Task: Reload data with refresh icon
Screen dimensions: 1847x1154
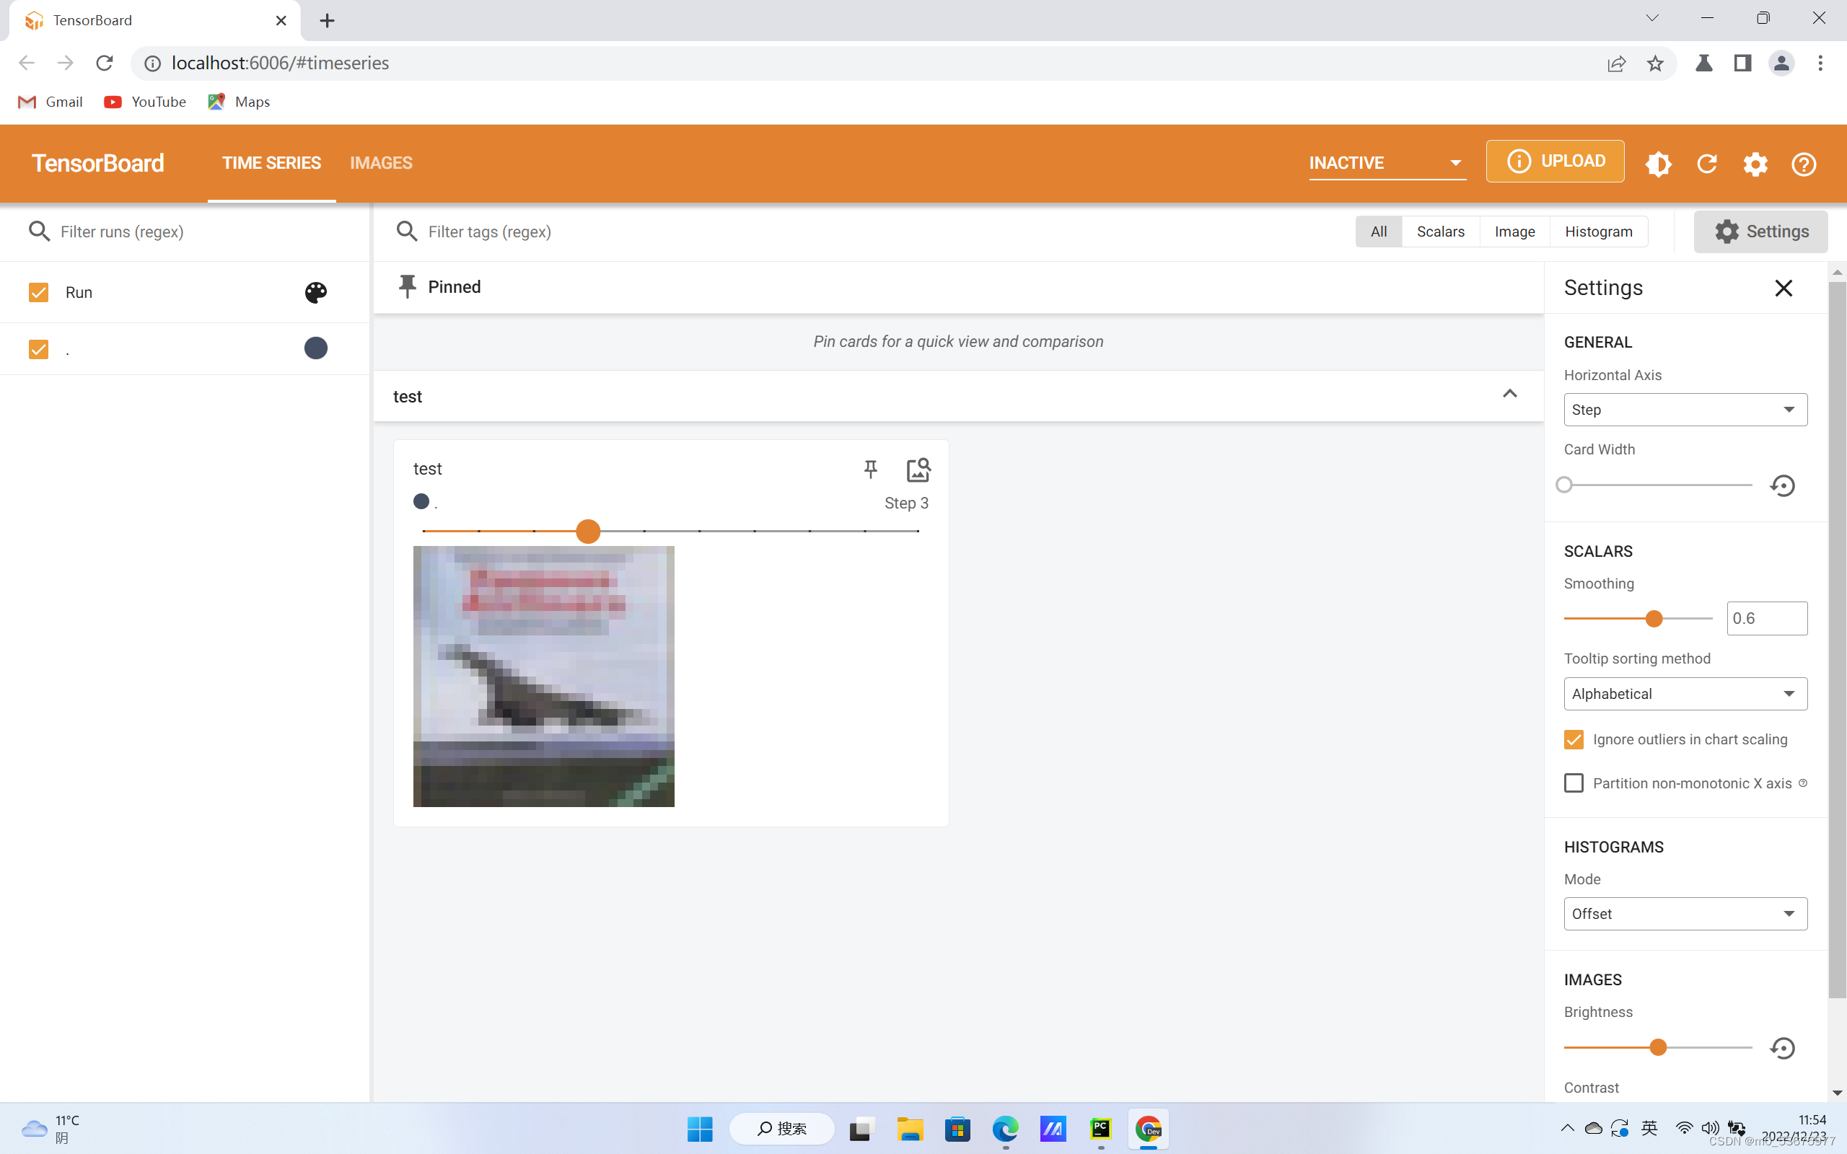Action: point(1706,163)
